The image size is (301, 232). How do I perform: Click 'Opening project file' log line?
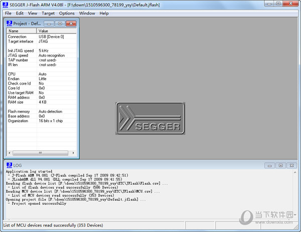tap(76, 199)
